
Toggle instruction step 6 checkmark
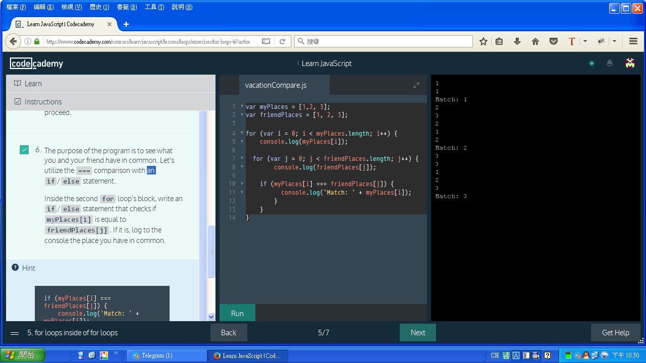click(x=24, y=150)
